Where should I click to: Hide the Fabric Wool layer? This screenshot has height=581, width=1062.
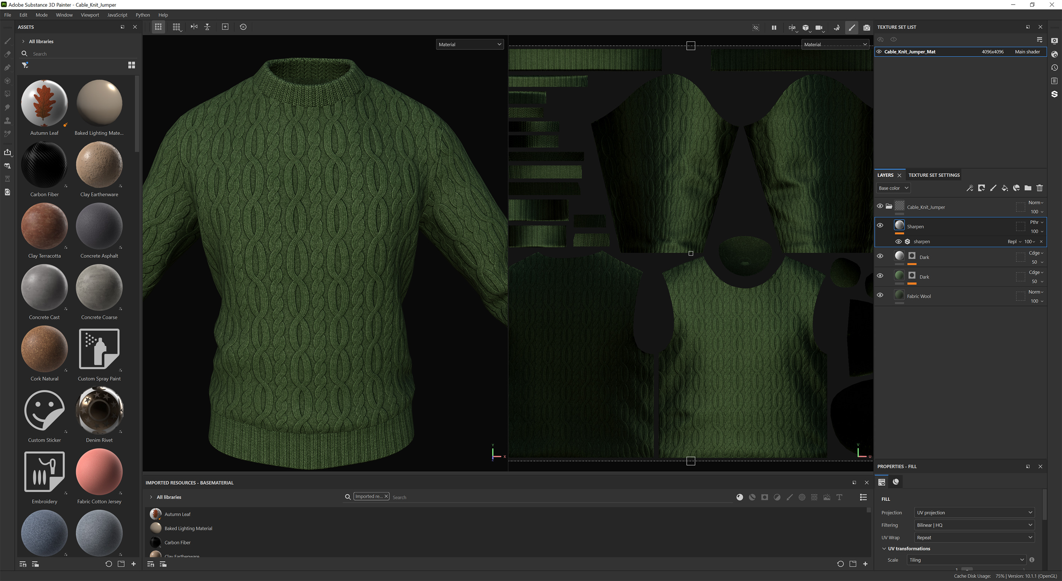coord(880,295)
